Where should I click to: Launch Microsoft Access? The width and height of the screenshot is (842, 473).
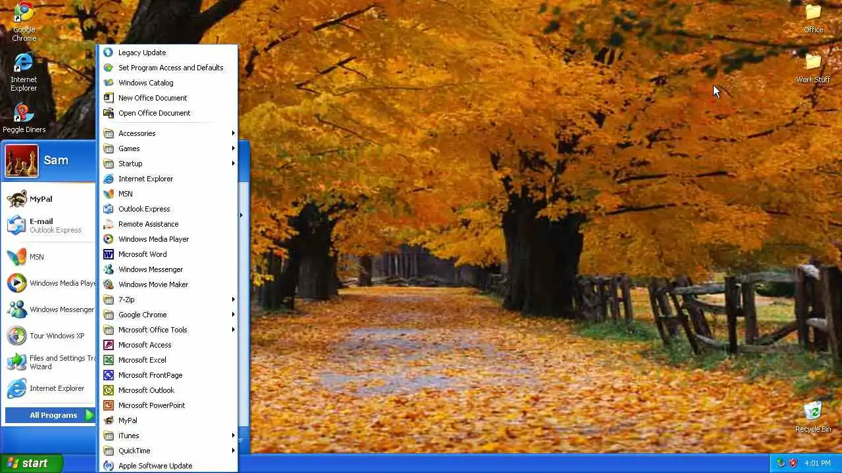pos(168,345)
